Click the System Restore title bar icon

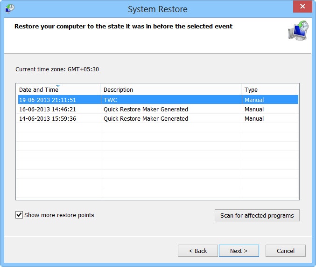point(9,8)
